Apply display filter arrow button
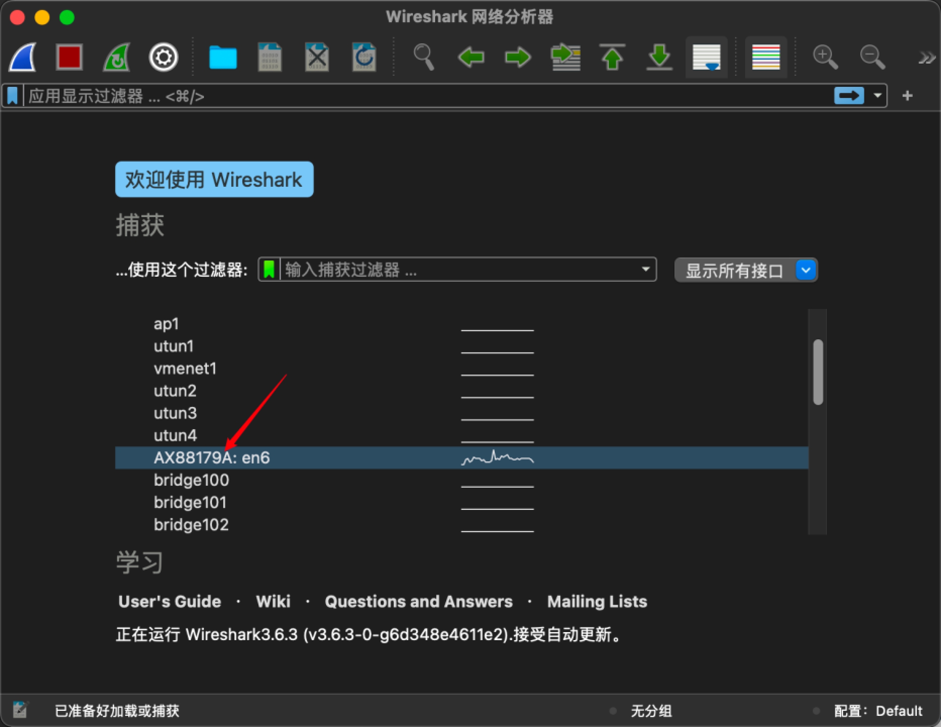The width and height of the screenshot is (941, 727). click(x=849, y=95)
